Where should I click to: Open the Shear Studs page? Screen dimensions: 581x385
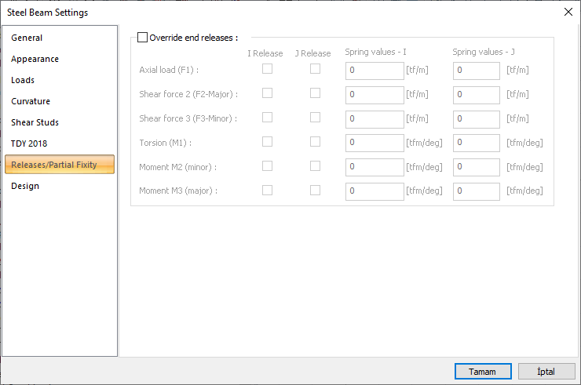35,122
